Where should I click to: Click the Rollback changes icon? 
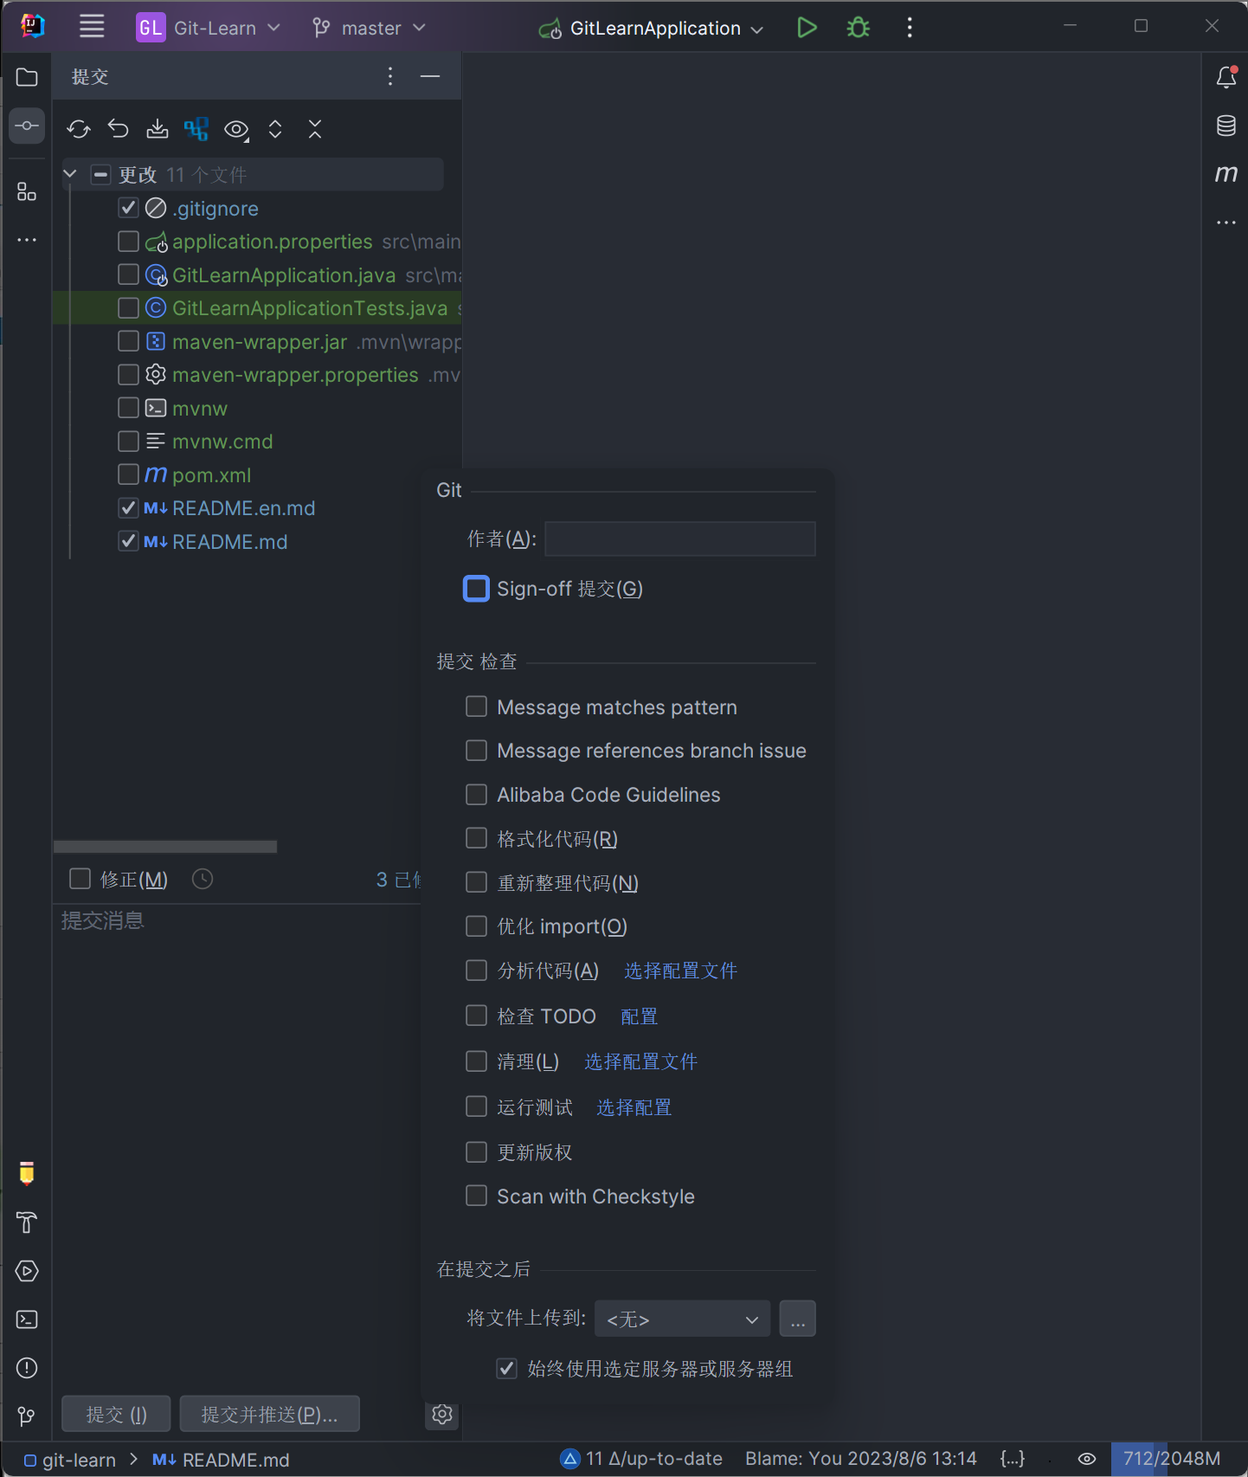coord(118,130)
